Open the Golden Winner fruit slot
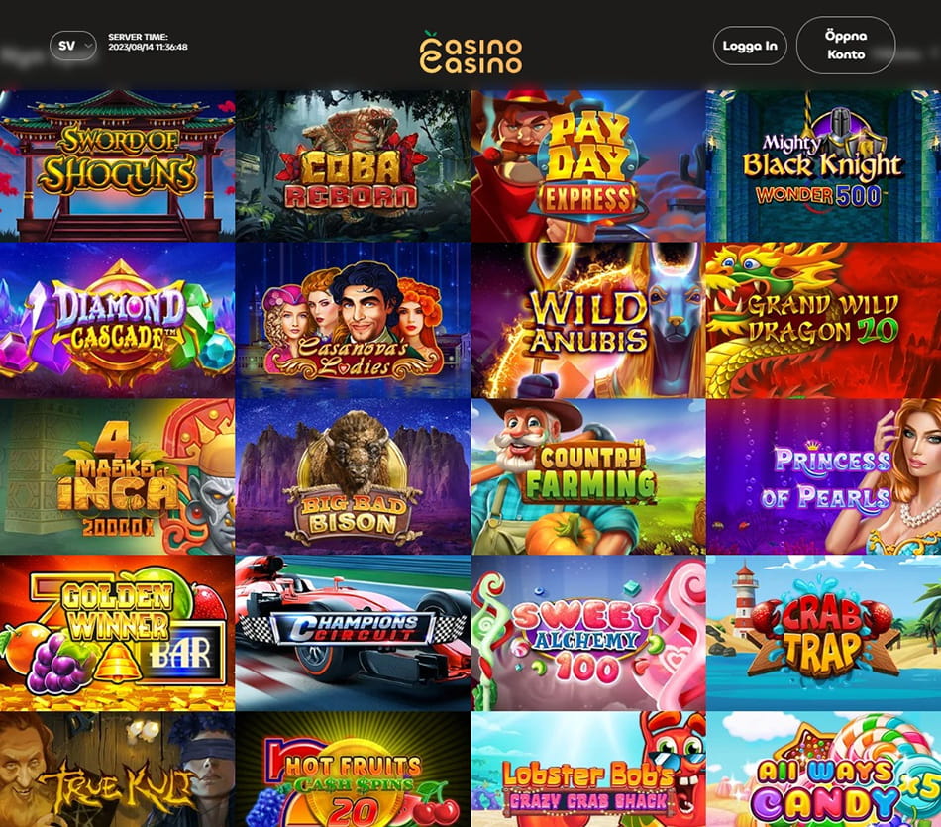This screenshot has width=941, height=827. click(117, 633)
